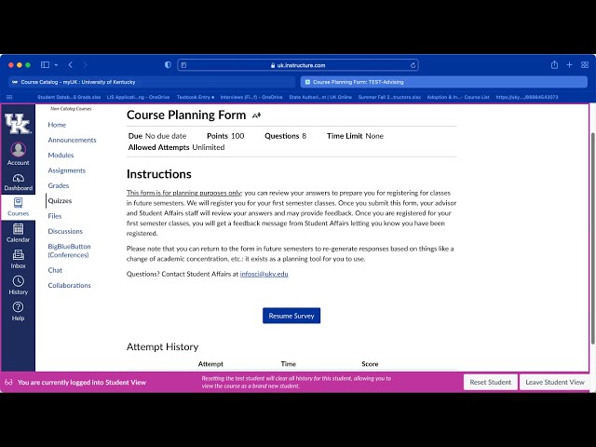The width and height of the screenshot is (596, 447).
Task: Open the sidebar options dropdown arrow
Action: click(56, 65)
